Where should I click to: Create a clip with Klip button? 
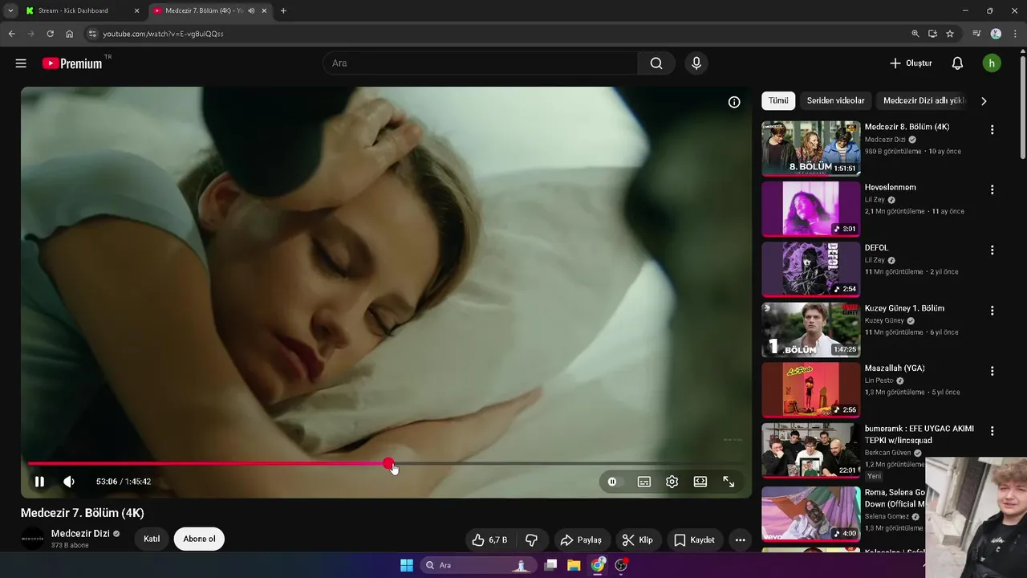pyautogui.click(x=638, y=539)
